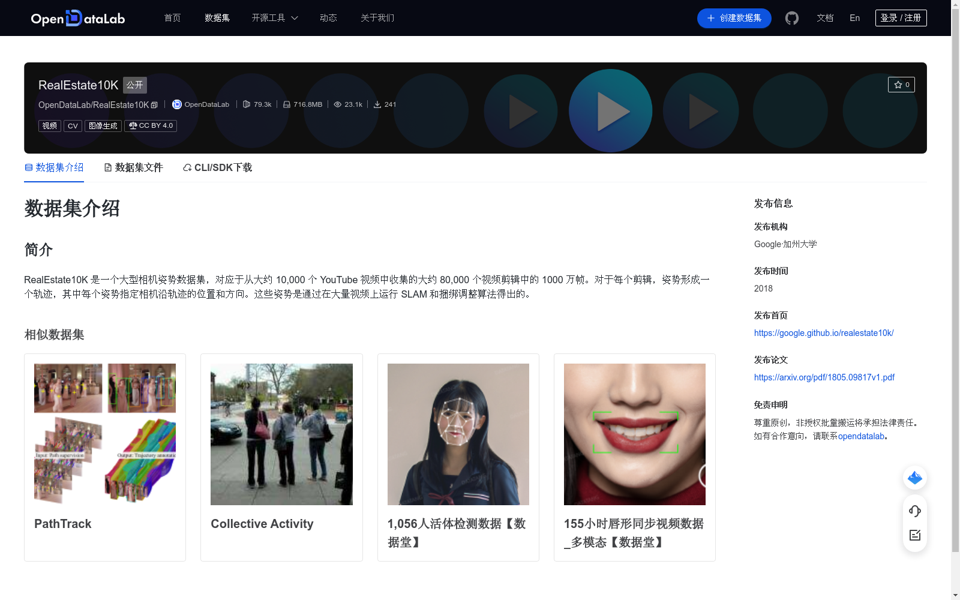Screen dimensions: 960x600
Task: Click the downloads icon 241
Action: [377, 104]
